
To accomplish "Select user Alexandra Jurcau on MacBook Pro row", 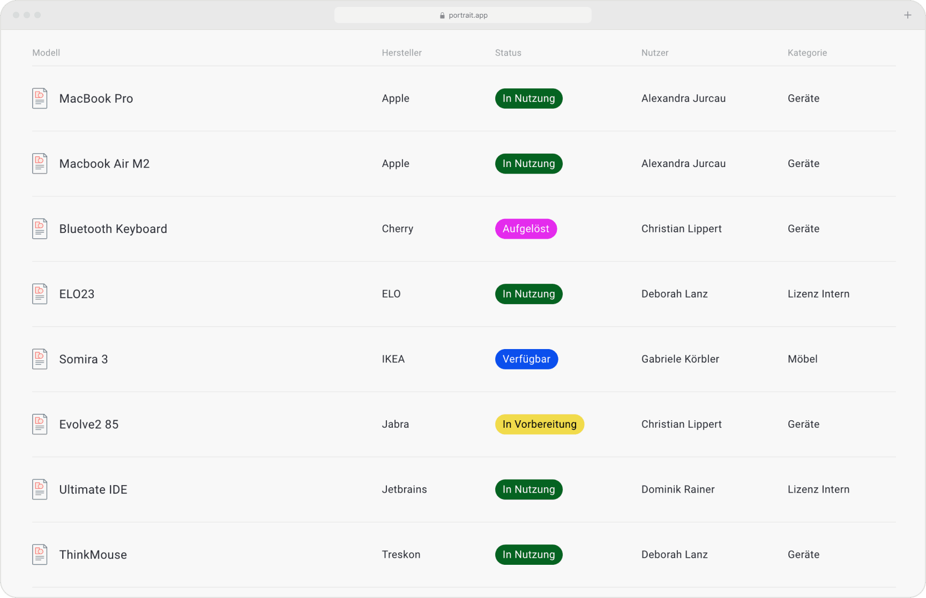I will pos(683,99).
